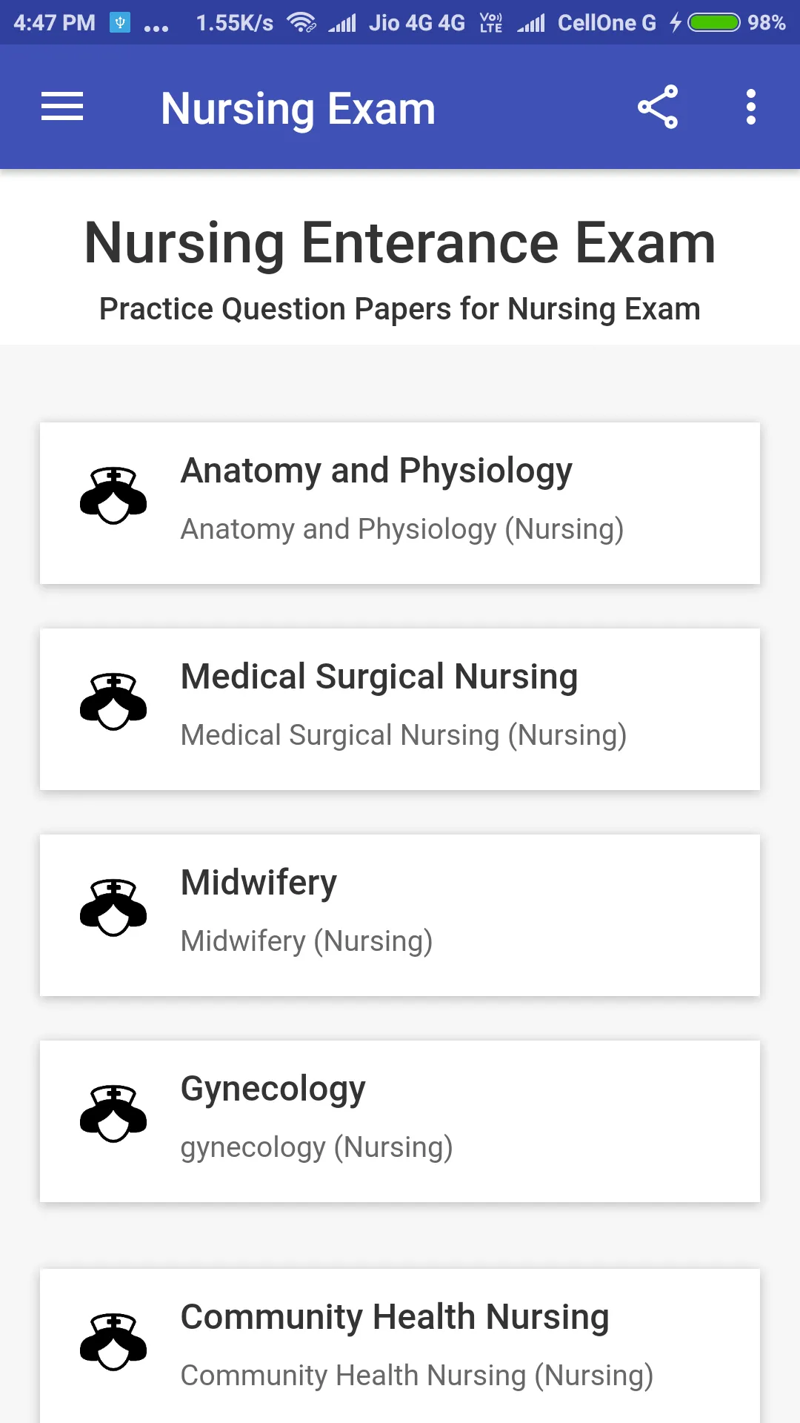This screenshot has width=800, height=1423.
Task: Open Community Health Nursing card
Action: tap(400, 1346)
